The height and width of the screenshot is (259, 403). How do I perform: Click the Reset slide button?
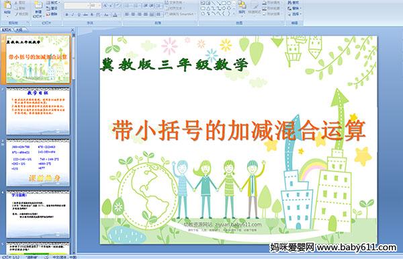point(52,8)
